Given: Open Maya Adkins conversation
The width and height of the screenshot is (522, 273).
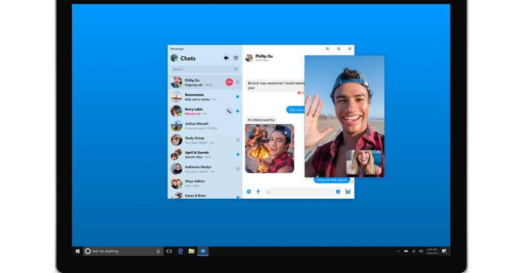Looking at the screenshot, I should [205, 183].
